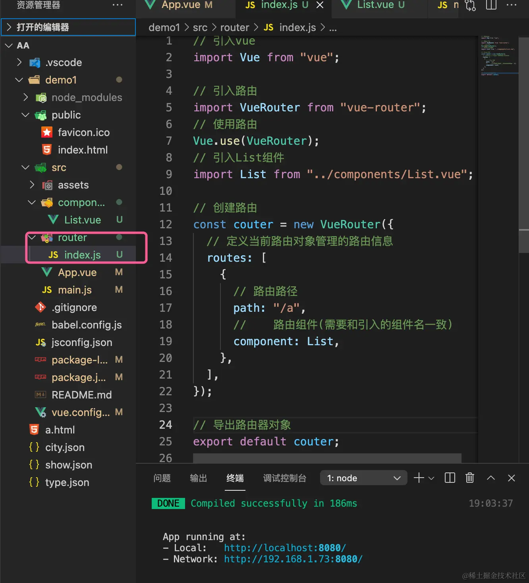Open editor more actions ellipsis
This screenshot has width=529, height=583.
pyautogui.click(x=512, y=5)
